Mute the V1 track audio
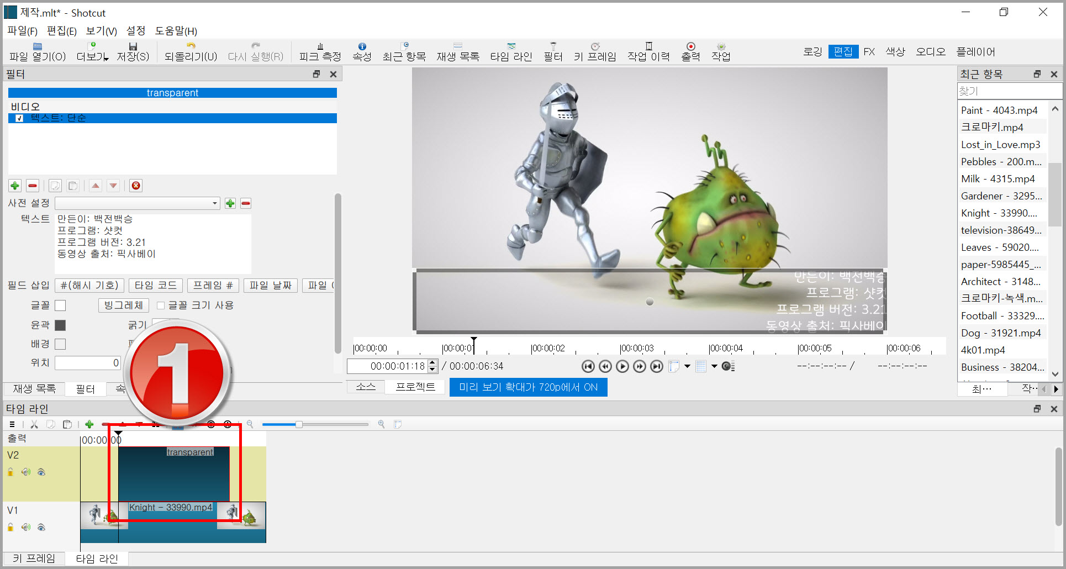The image size is (1066, 569). 26,527
